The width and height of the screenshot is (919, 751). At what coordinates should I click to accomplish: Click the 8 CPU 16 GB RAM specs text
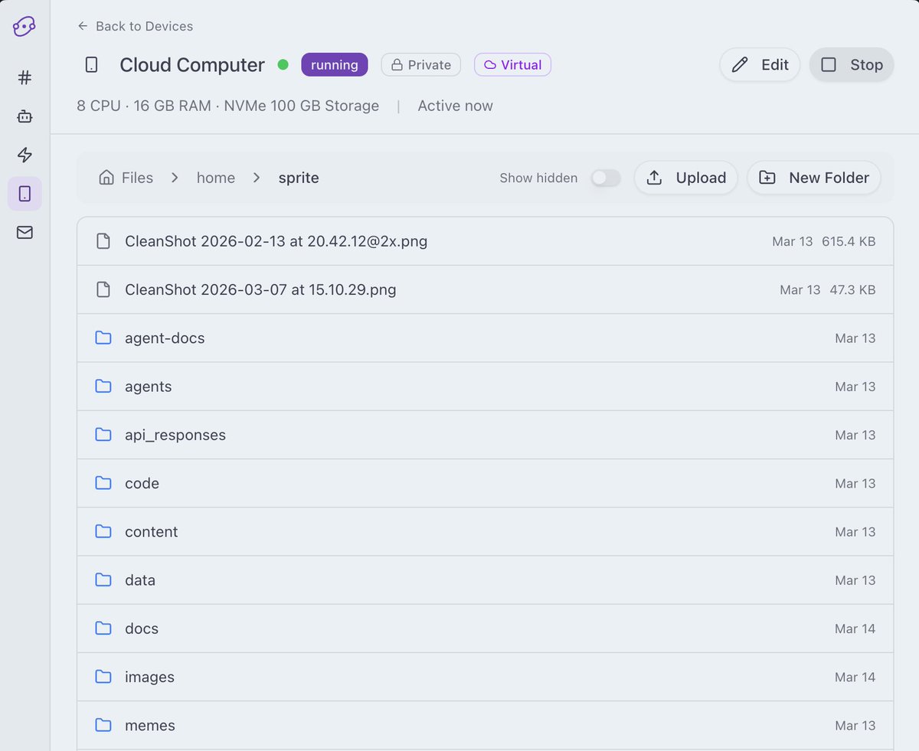228,106
